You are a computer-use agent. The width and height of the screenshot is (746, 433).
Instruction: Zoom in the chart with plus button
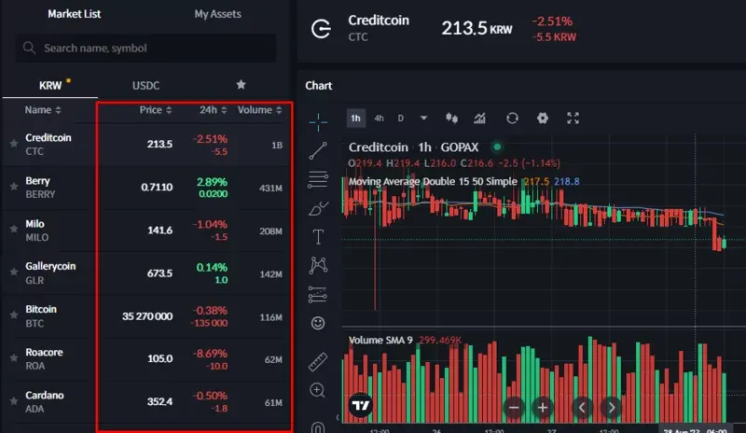tap(543, 407)
